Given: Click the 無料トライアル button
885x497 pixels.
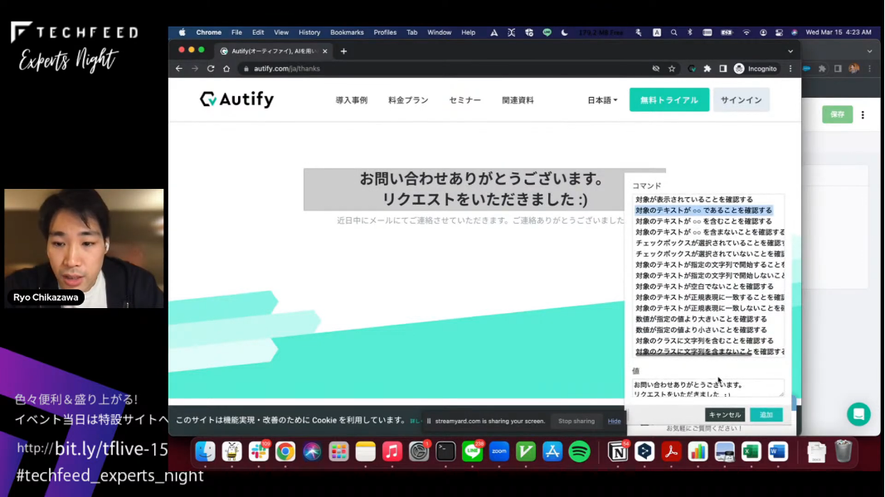Looking at the screenshot, I should [669, 99].
